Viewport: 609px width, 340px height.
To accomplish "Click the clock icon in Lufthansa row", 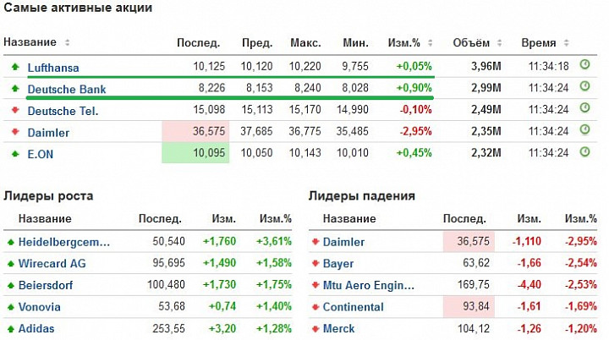I will 584,64.
